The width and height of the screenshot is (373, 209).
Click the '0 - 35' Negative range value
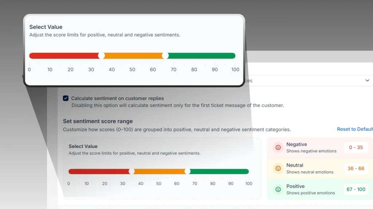356,147
